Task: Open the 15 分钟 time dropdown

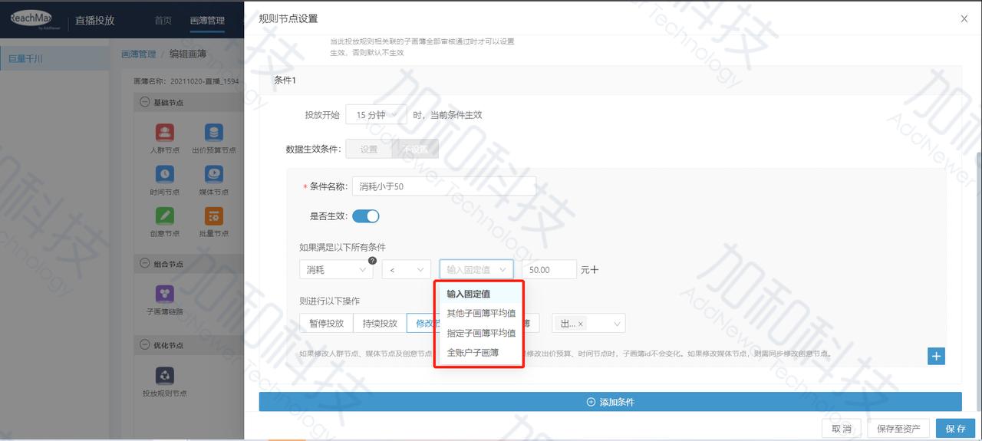Action: point(376,115)
